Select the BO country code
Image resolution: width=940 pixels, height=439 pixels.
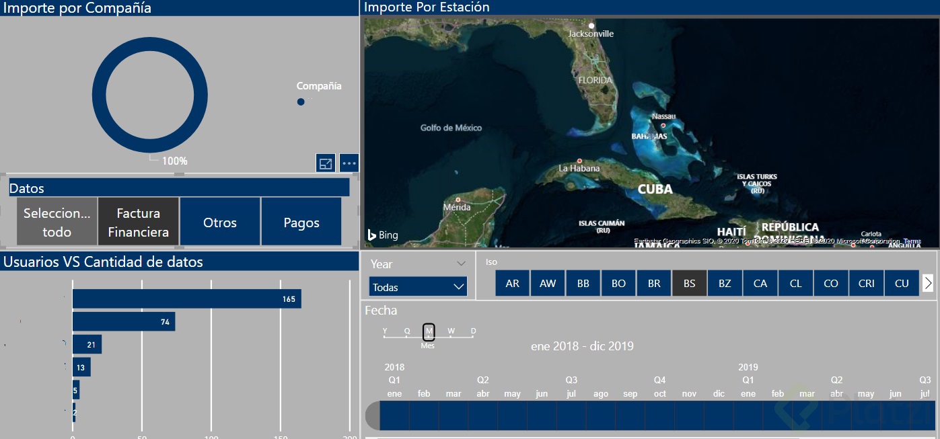point(618,283)
